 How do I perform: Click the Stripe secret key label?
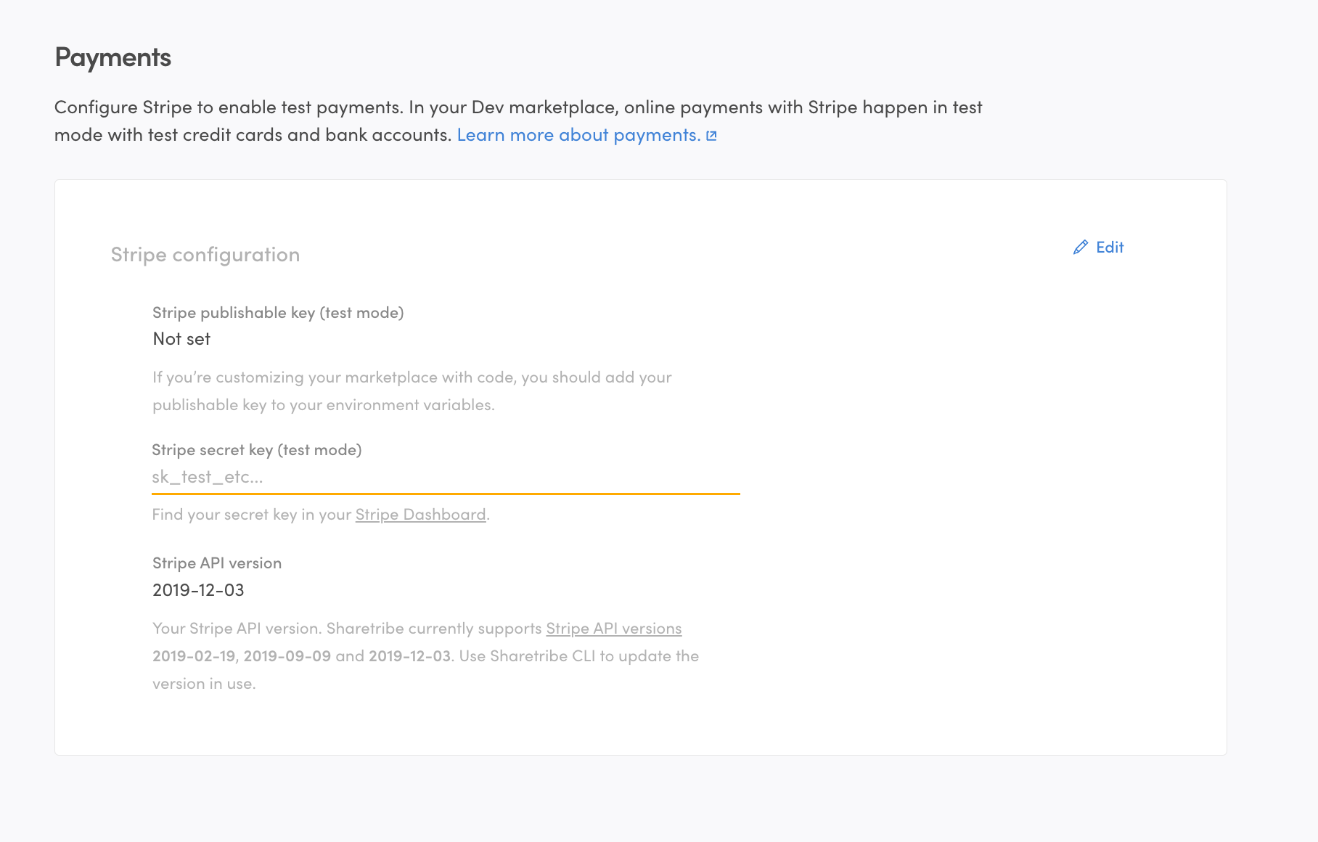point(256,449)
